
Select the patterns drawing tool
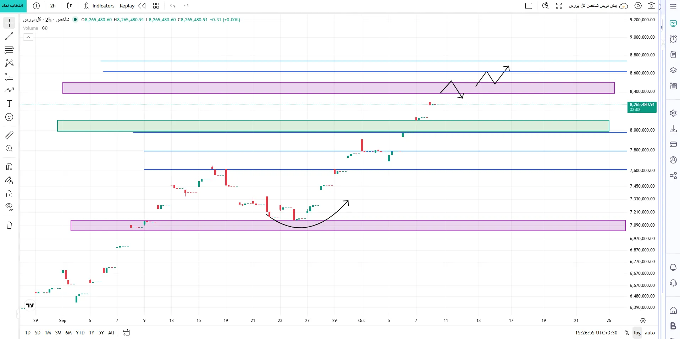[x=9, y=63]
